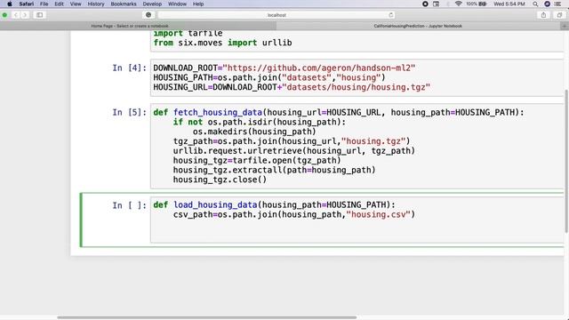Go back with Safari back arrow
Viewport: 569px width, 320px height.
tap(16, 15)
